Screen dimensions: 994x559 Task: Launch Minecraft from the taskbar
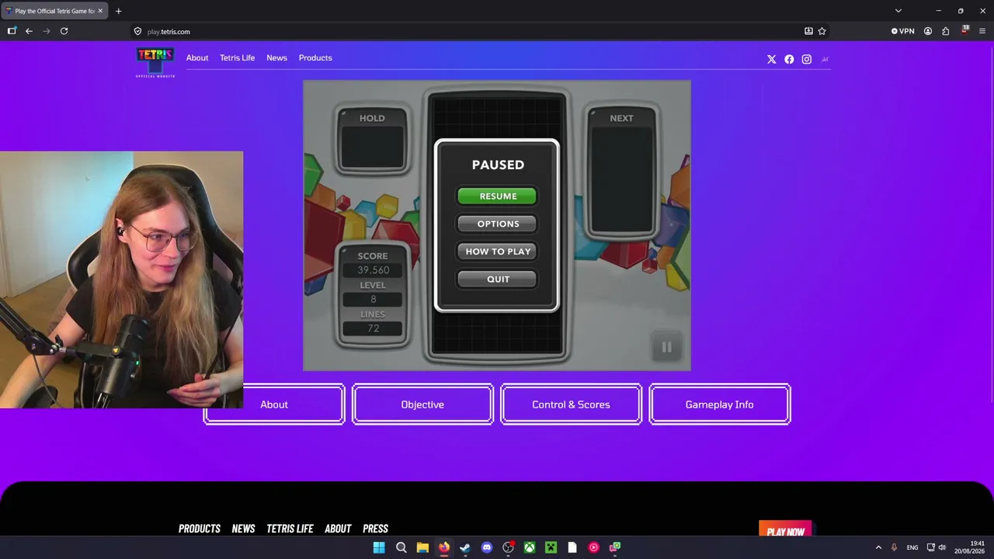point(551,547)
